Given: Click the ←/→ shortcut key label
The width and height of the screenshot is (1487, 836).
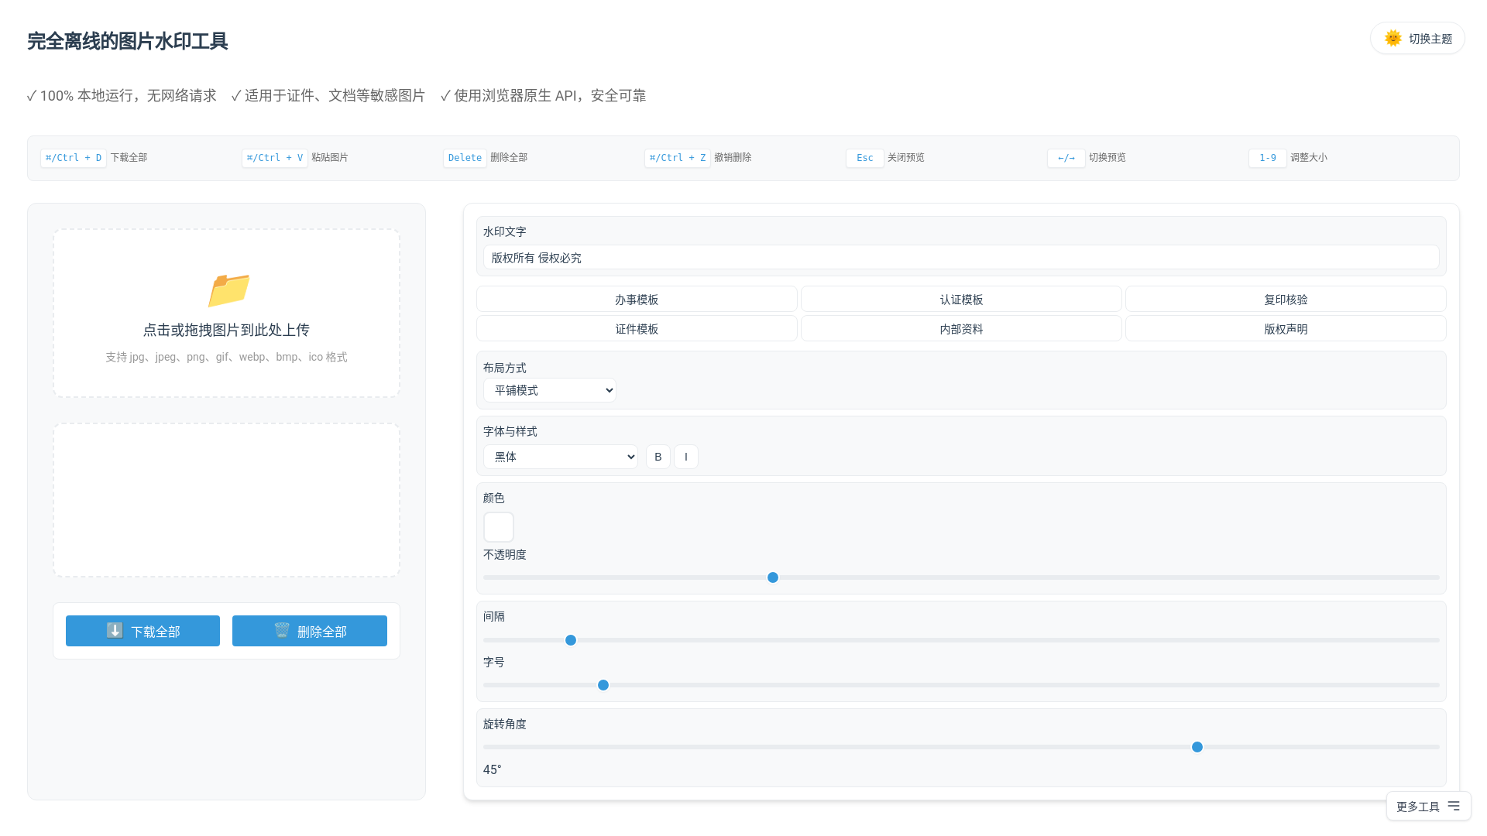Looking at the screenshot, I should coord(1066,158).
